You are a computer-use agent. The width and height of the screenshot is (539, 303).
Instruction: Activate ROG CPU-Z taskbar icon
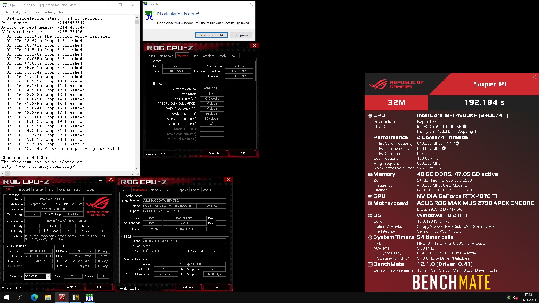[x=62, y=297]
